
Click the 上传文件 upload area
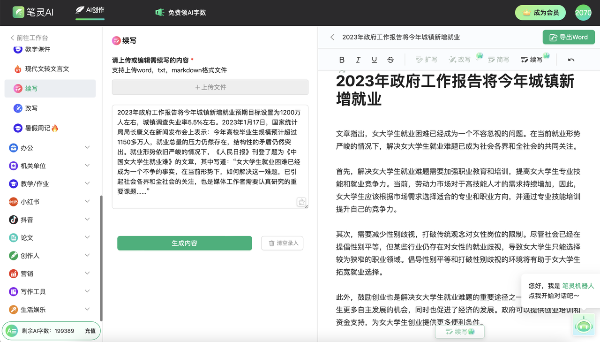(210, 87)
